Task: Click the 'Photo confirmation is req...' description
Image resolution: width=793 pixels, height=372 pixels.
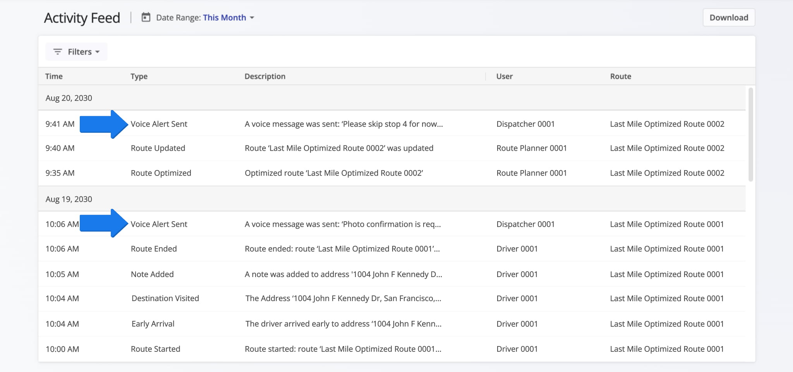Action: 343,224
